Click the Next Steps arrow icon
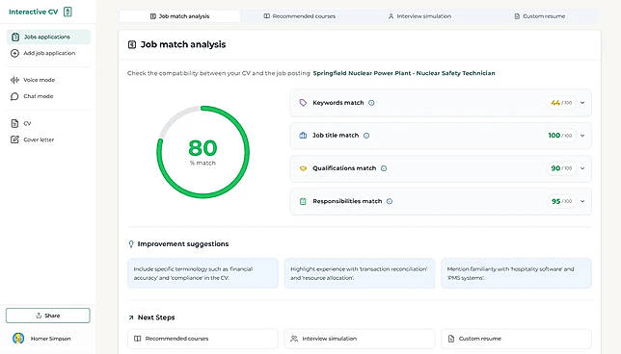This screenshot has width=621, height=354. coord(131,317)
